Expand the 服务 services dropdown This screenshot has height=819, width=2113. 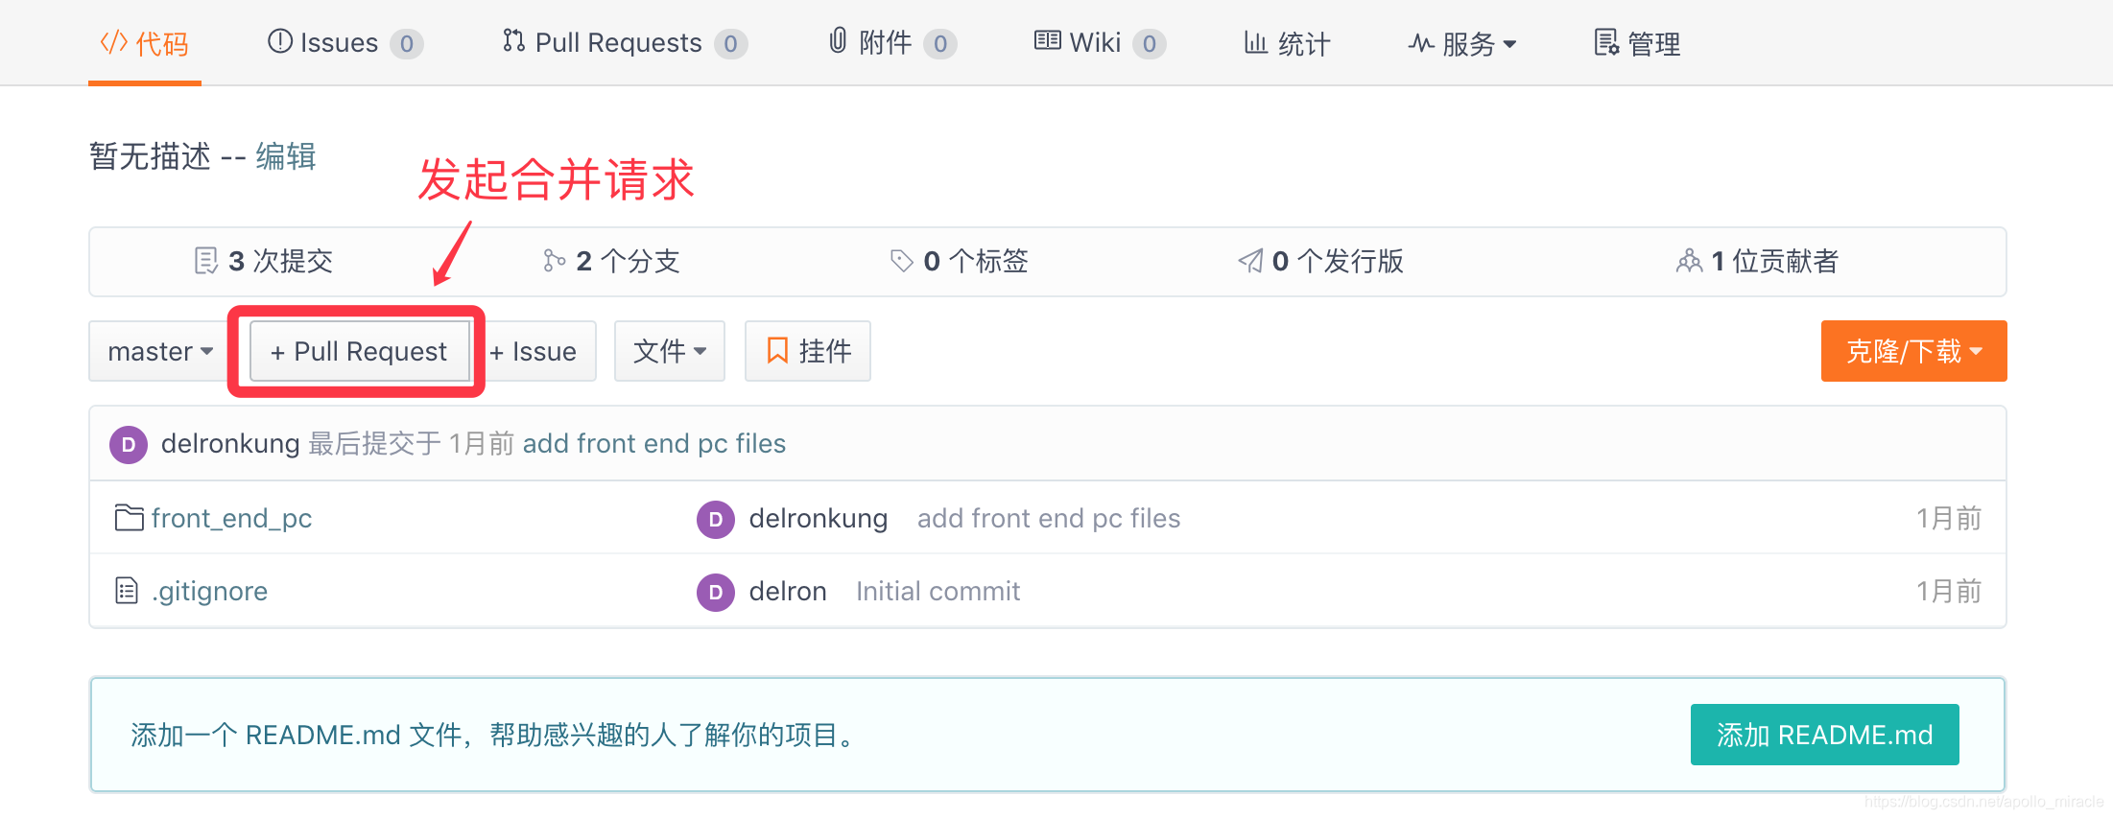click(1462, 43)
